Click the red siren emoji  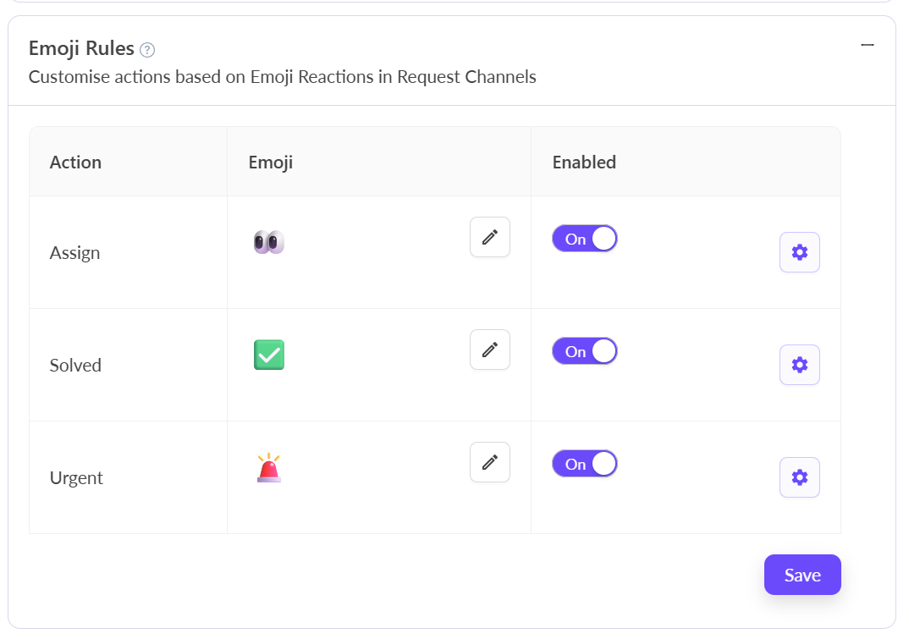tap(269, 468)
